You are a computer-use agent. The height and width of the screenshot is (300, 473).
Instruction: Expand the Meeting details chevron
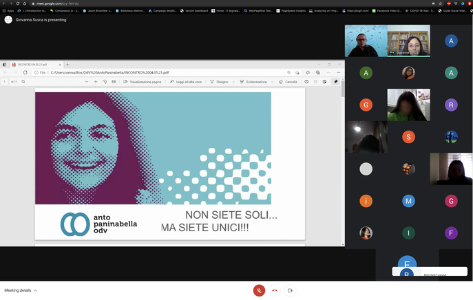tap(35, 290)
